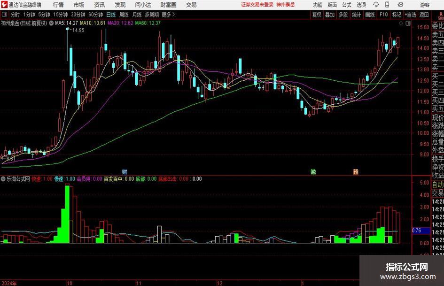Click the 游客 guest account label
This screenshot has width=444, height=286.
tap(425, 5)
